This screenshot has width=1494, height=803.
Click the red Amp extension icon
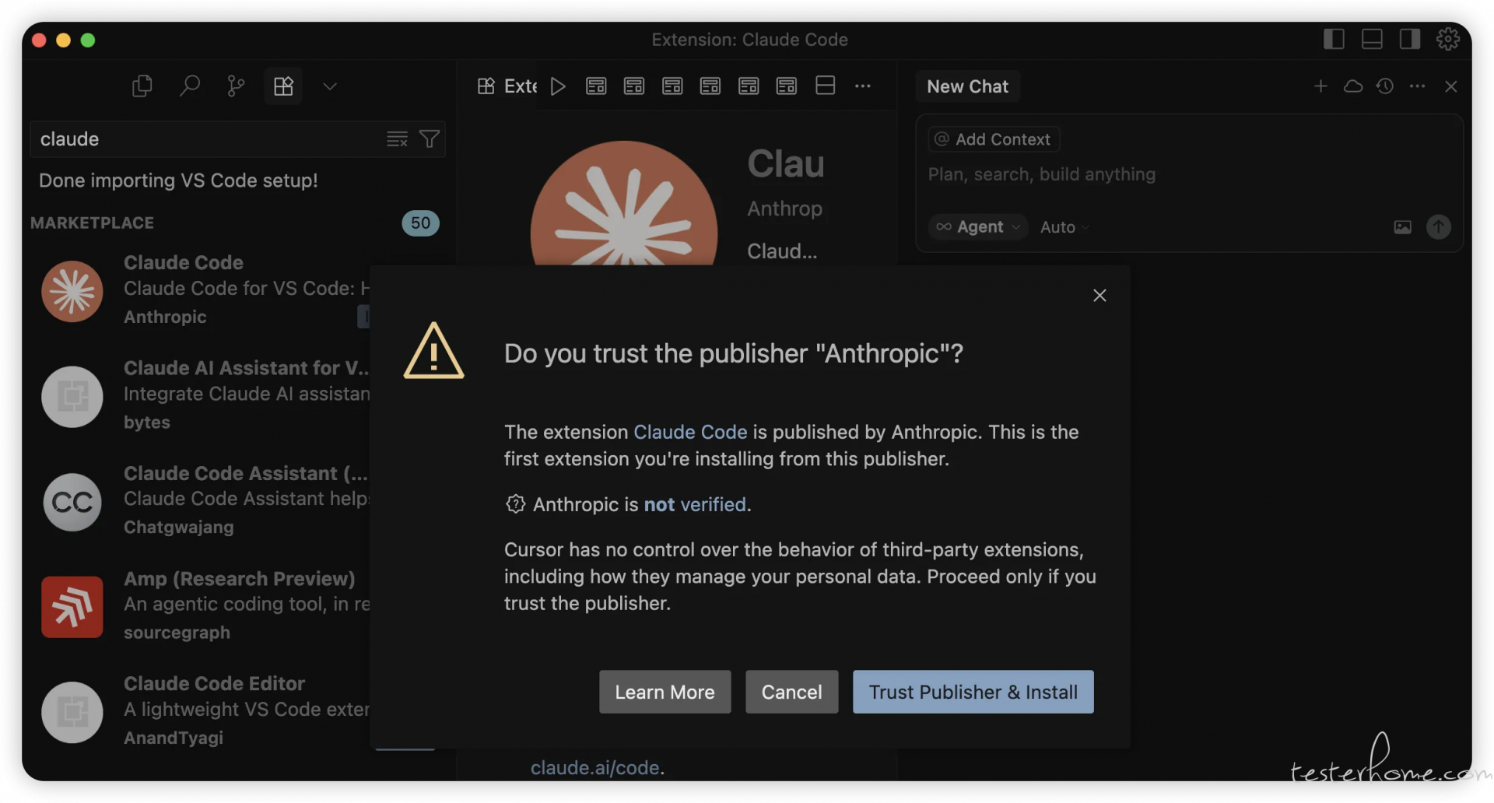pyautogui.click(x=72, y=607)
